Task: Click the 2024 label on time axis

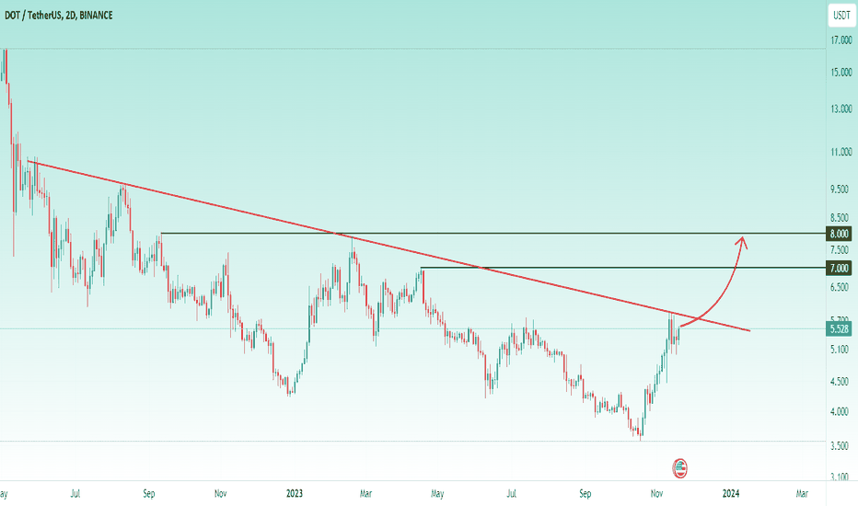Action: (731, 493)
